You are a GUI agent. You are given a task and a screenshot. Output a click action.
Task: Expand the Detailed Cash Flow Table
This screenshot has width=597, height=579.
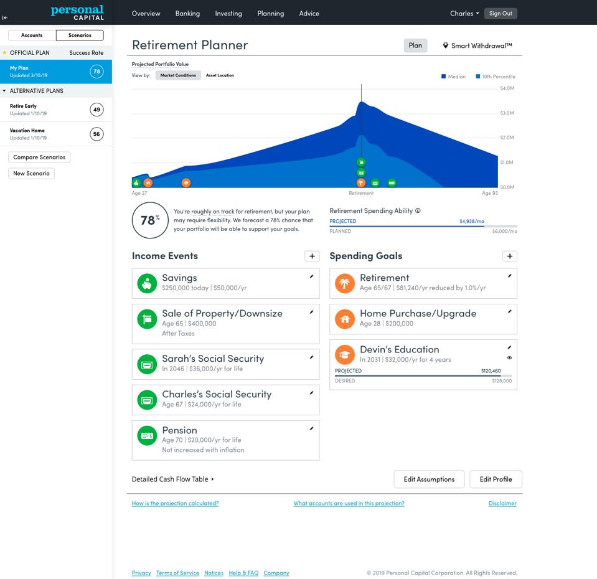pyautogui.click(x=172, y=479)
